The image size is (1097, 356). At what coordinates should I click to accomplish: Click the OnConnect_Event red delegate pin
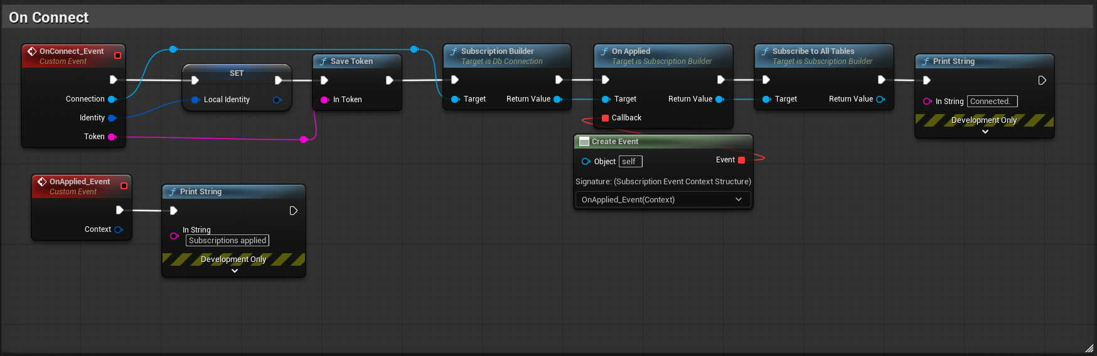click(x=117, y=56)
